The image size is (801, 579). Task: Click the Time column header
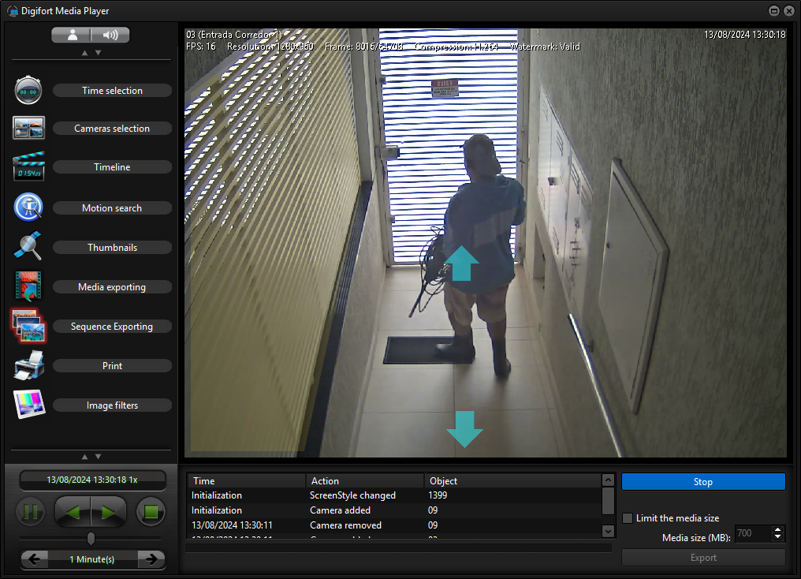click(x=247, y=481)
